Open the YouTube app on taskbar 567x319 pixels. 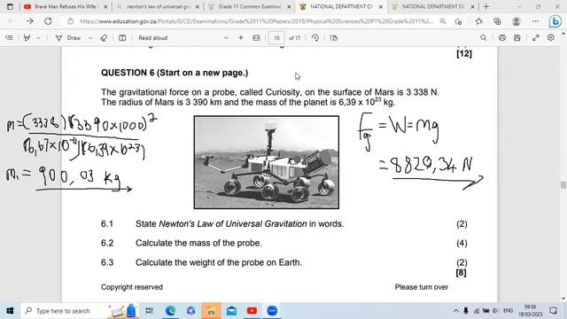tap(252, 311)
